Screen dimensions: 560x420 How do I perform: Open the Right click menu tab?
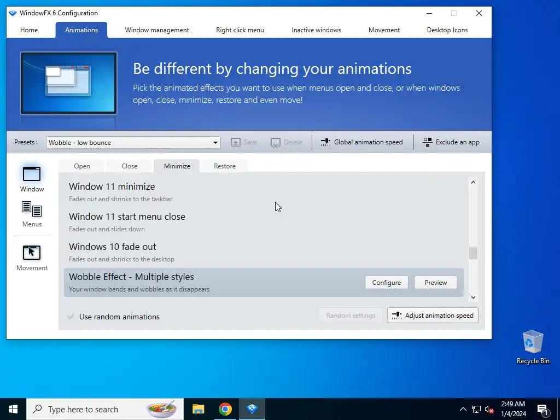pyautogui.click(x=240, y=30)
